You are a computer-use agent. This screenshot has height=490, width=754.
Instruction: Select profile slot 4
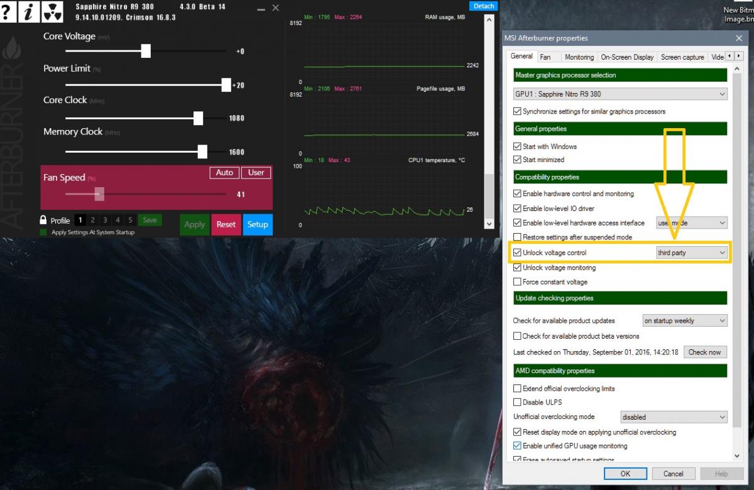117,220
